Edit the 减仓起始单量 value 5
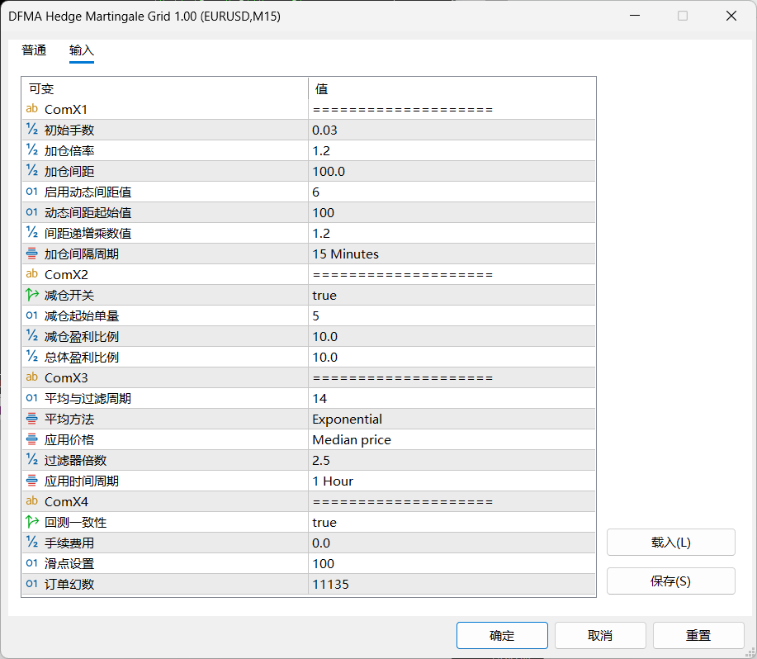This screenshot has height=659, width=757. coord(452,315)
